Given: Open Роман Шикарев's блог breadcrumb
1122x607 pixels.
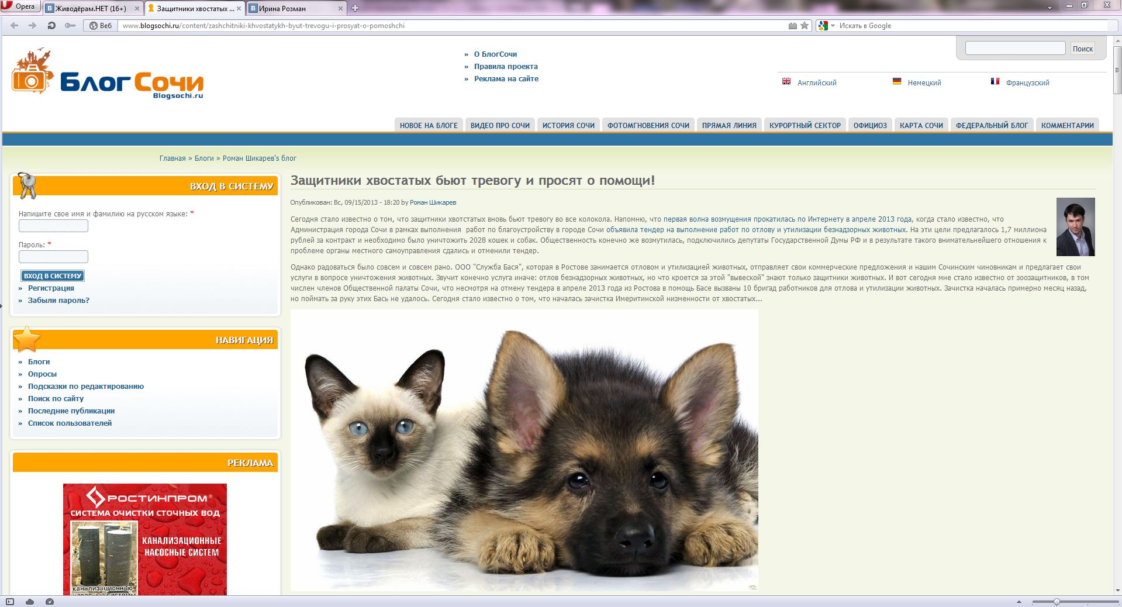Looking at the screenshot, I should coord(260,158).
